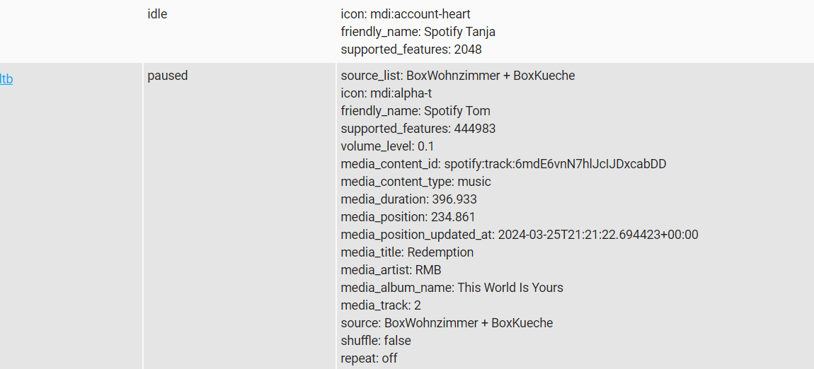Click the 'media_title: Redemption' attribute
Image resolution: width=814 pixels, height=369 pixels.
click(x=407, y=252)
